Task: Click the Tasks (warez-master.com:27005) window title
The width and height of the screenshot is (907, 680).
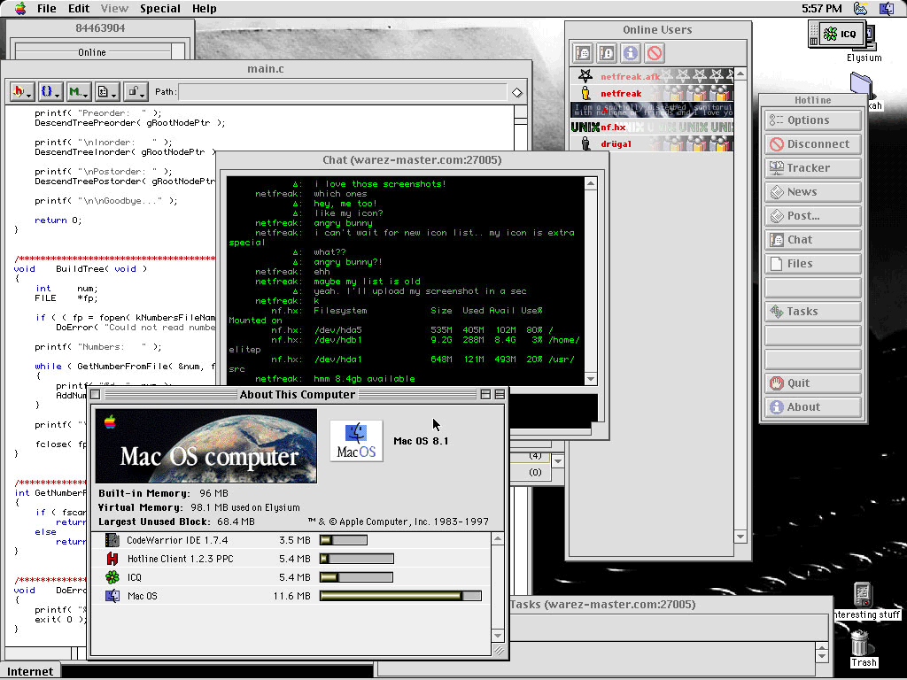Action: coord(602,604)
